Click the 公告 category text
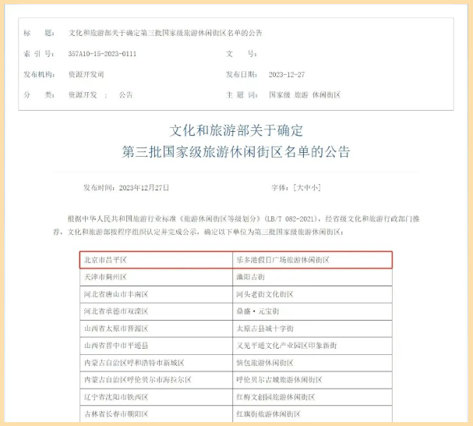473x426 pixels. tap(125, 94)
